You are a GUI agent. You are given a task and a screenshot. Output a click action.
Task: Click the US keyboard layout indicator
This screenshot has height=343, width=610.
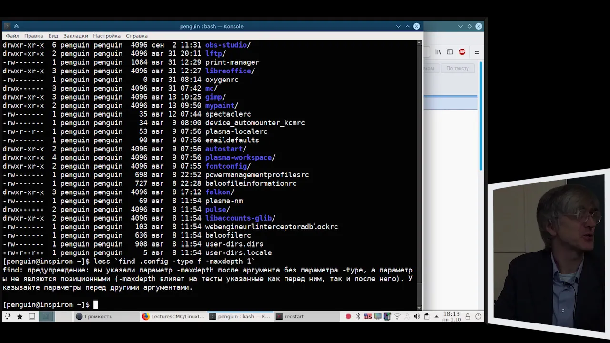coord(368,316)
